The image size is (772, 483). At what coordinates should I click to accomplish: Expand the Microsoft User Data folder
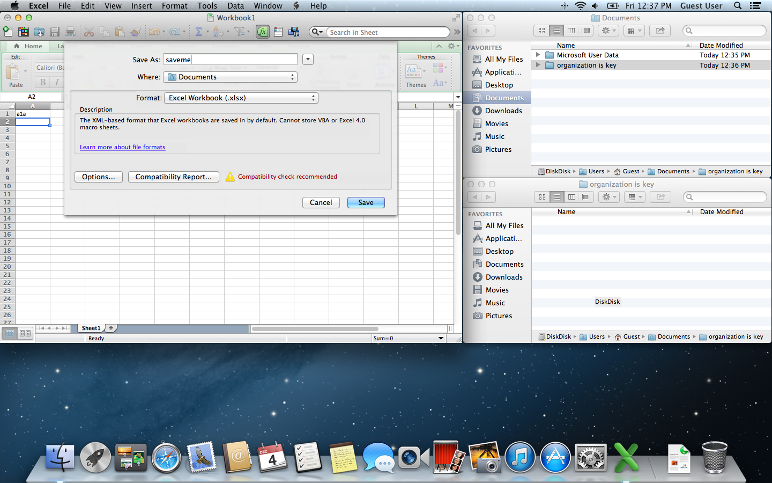pyautogui.click(x=538, y=55)
